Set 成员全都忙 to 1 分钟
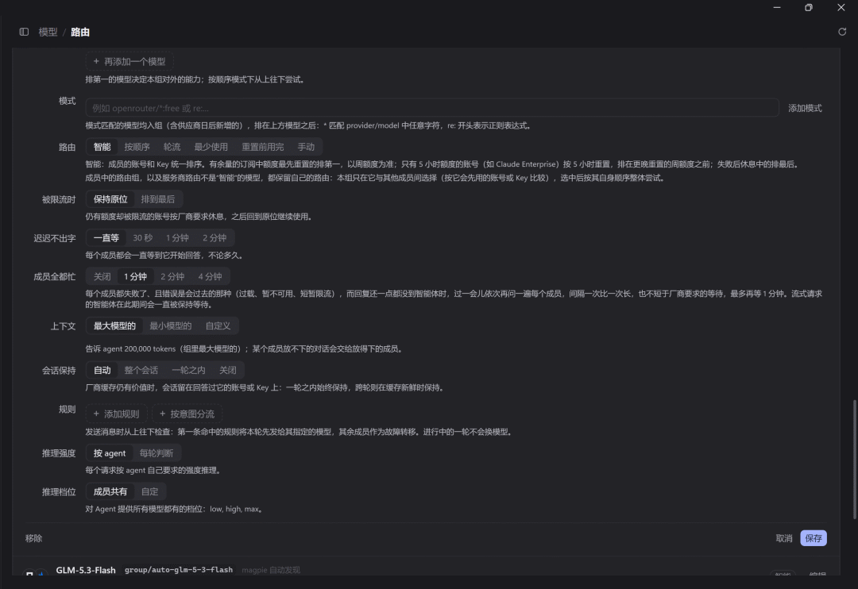858x589 pixels. pyautogui.click(x=135, y=277)
